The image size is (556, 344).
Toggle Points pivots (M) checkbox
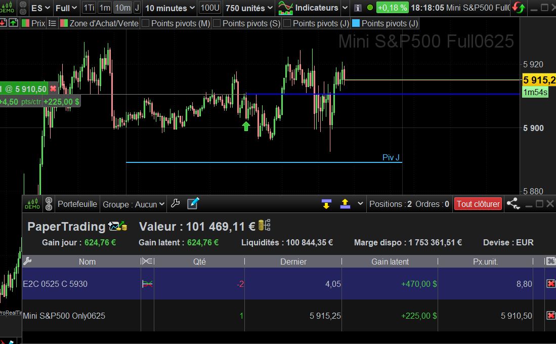(x=145, y=23)
